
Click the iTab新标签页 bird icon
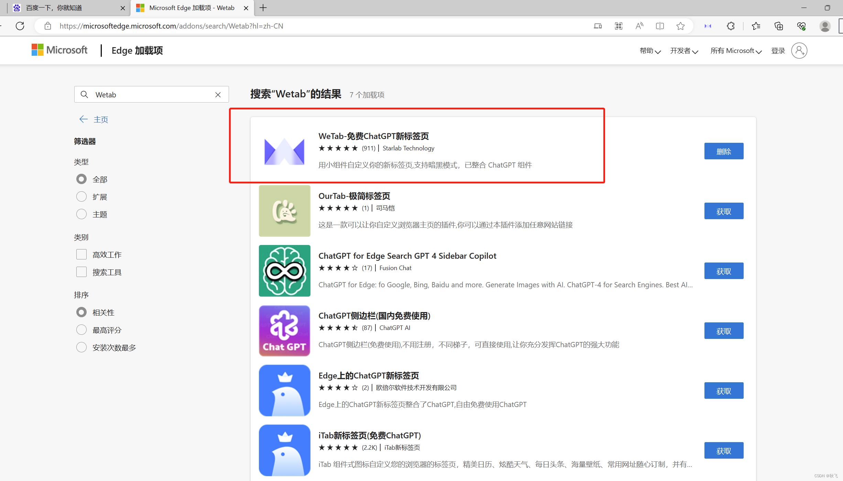pos(284,450)
